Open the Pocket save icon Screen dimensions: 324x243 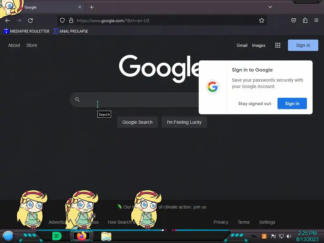click(294, 20)
